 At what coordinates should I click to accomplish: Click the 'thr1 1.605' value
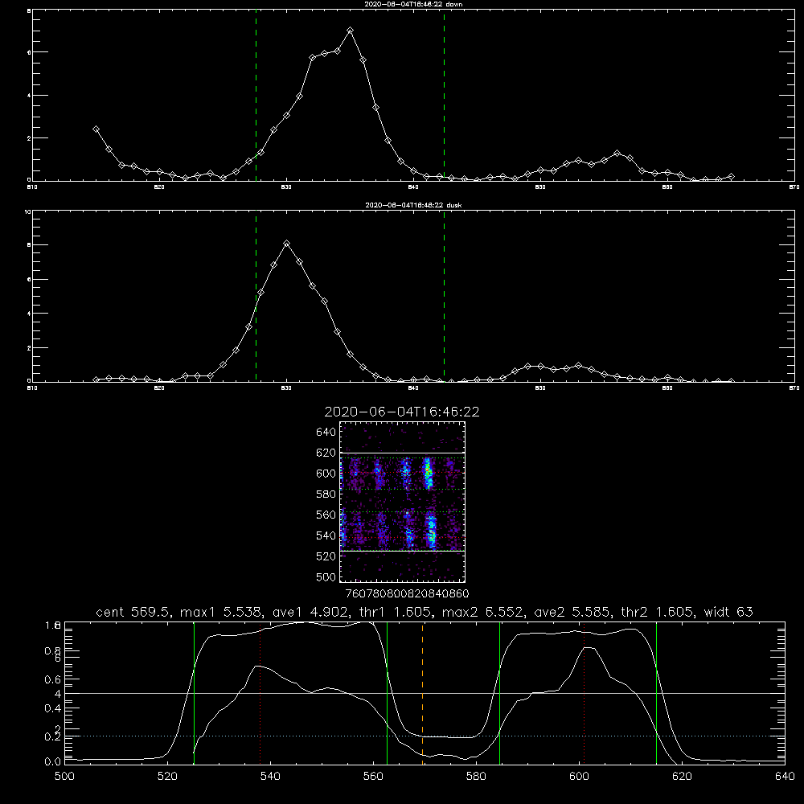click(395, 612)
